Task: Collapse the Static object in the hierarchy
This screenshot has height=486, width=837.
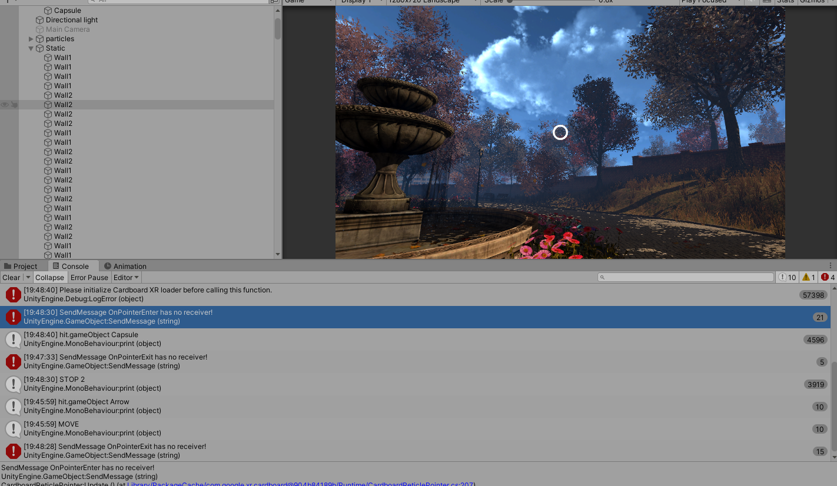Action: pos(31,48)
